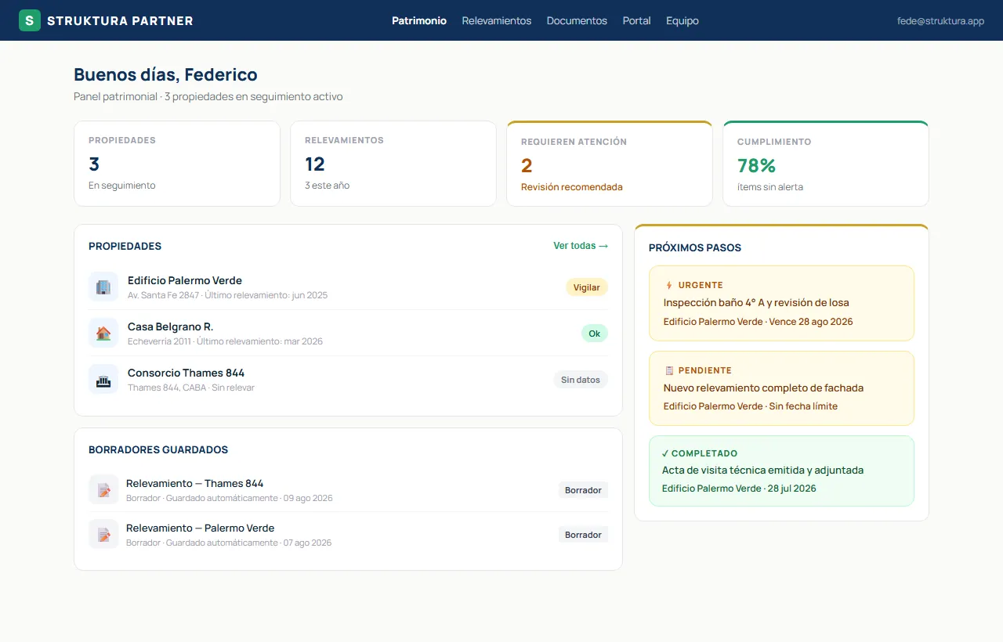Switch to the Documentos tab
This screenshot has width=1003, height=642.
(577, 20)
